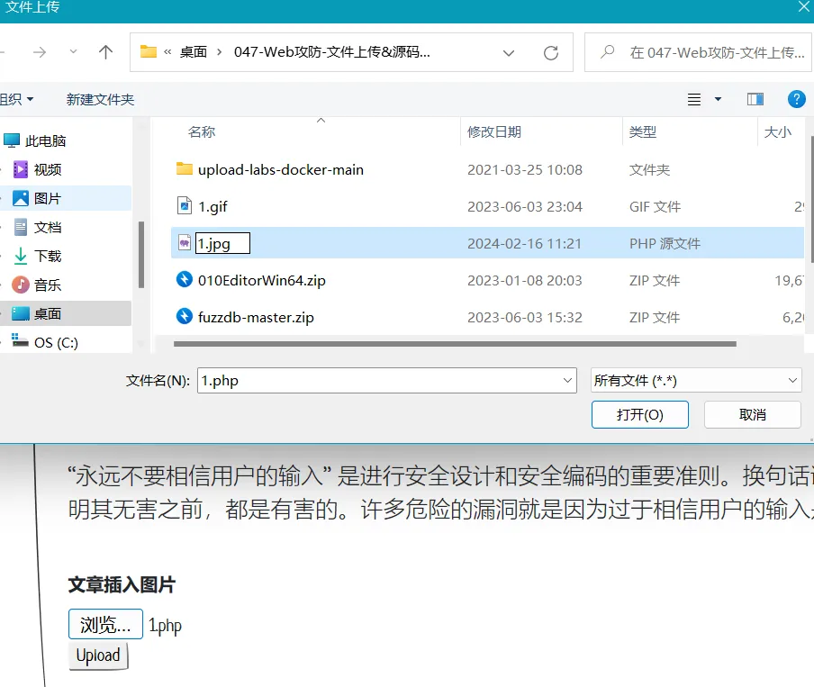Select the 1.gif file icon
Screen dimensions: 814x687
pos(185,206)
